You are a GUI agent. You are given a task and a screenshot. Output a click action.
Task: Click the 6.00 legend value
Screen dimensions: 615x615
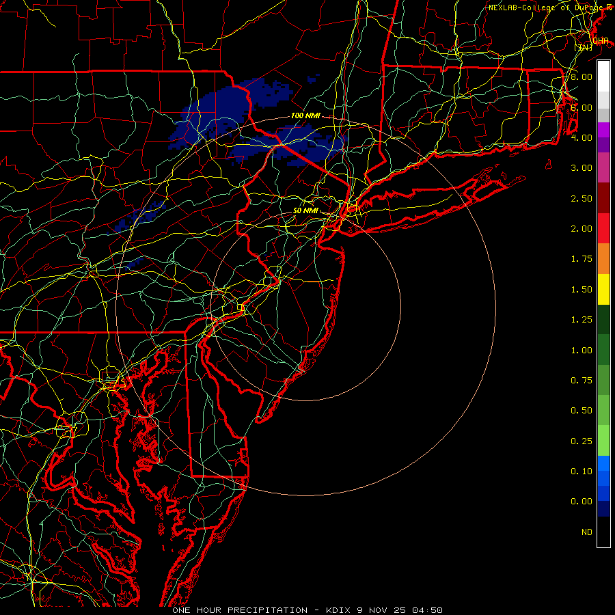coord(582,107)
